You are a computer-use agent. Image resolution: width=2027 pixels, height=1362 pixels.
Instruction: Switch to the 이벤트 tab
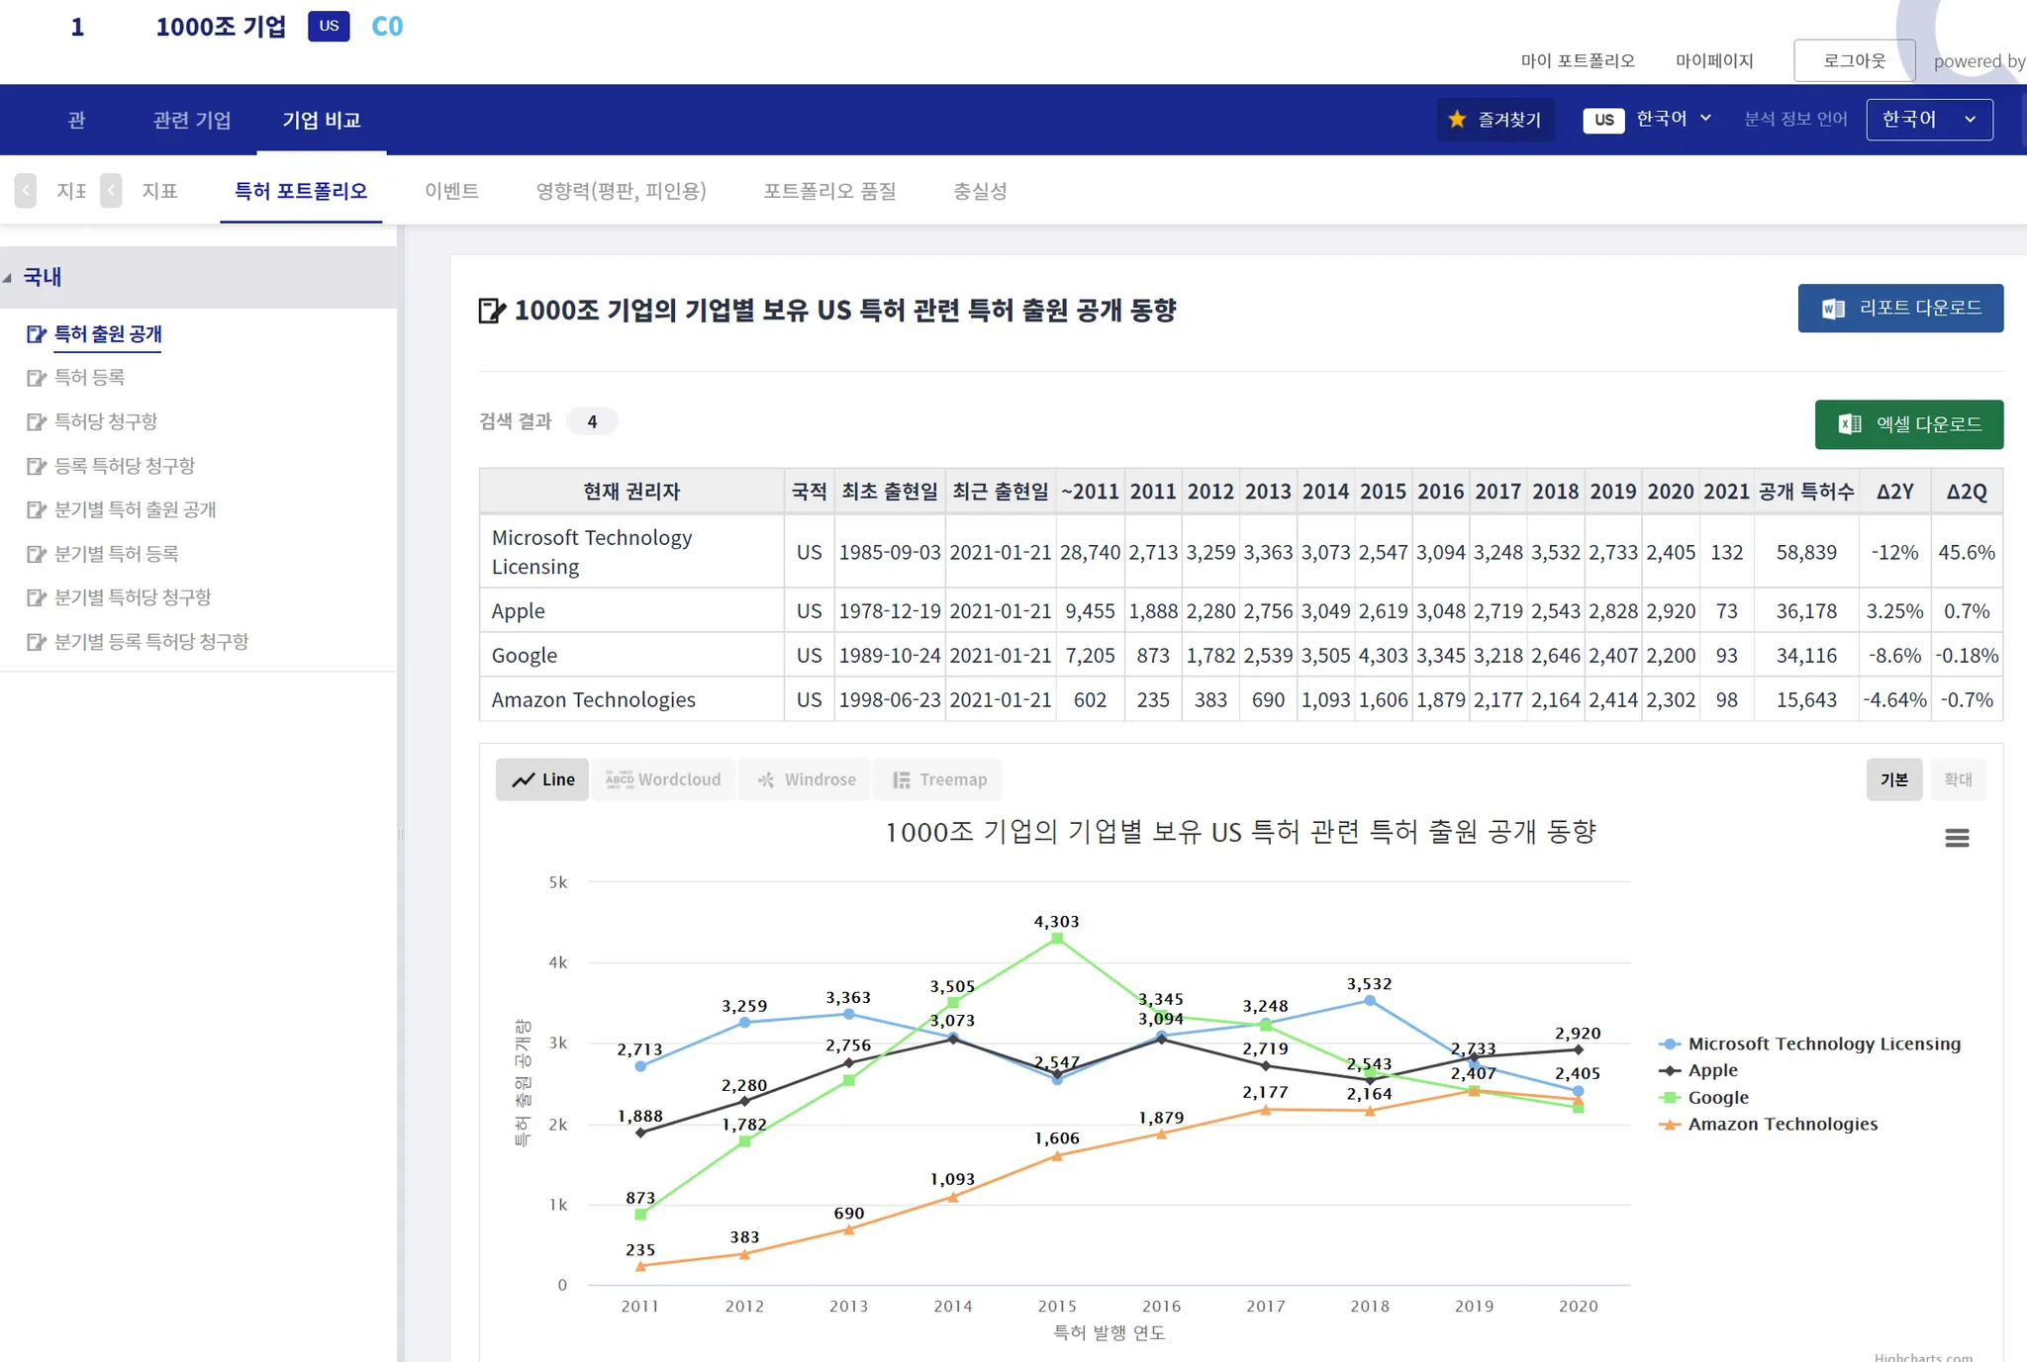[451, 191]
